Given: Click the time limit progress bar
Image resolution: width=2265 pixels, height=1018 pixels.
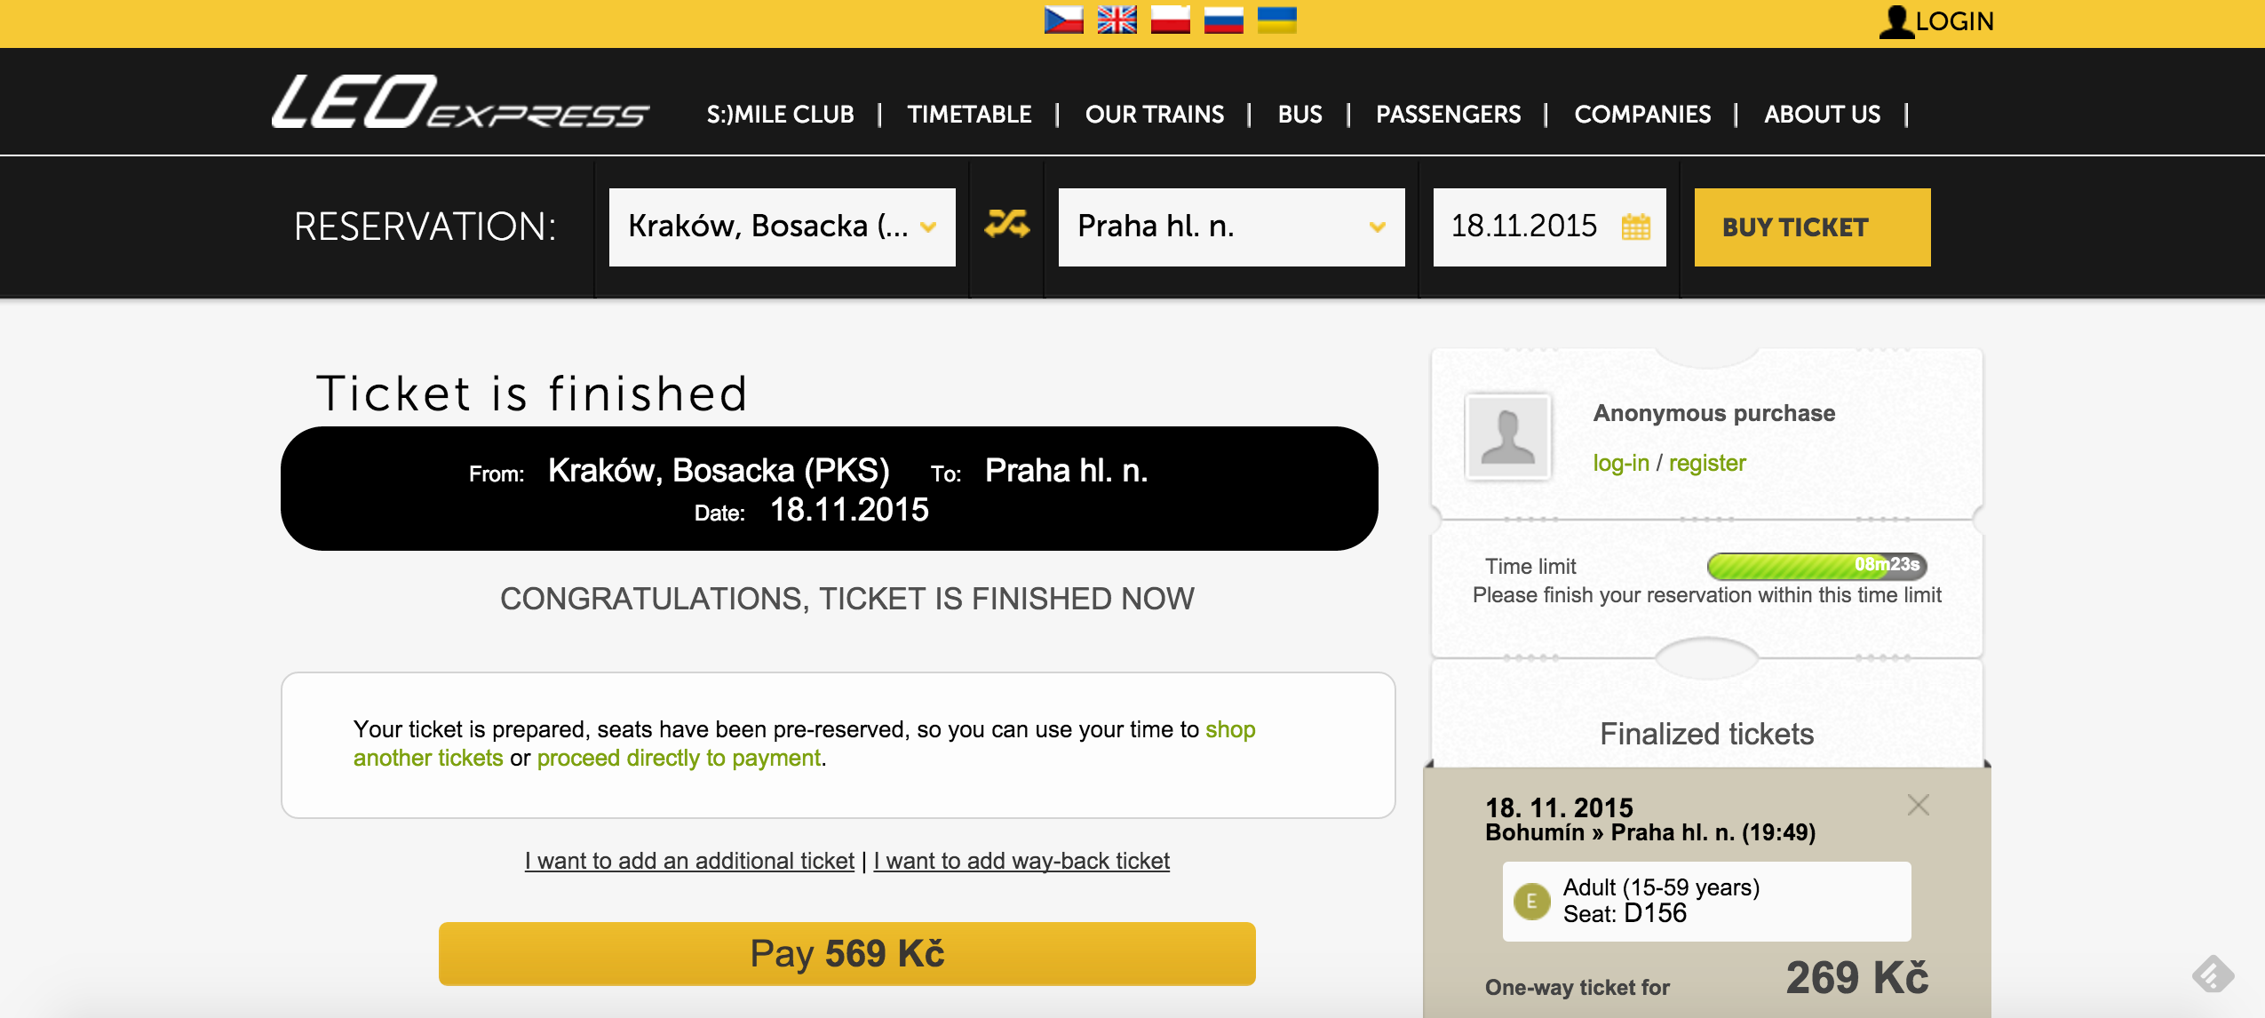Looking at the screenshot, I should 1816,565.
